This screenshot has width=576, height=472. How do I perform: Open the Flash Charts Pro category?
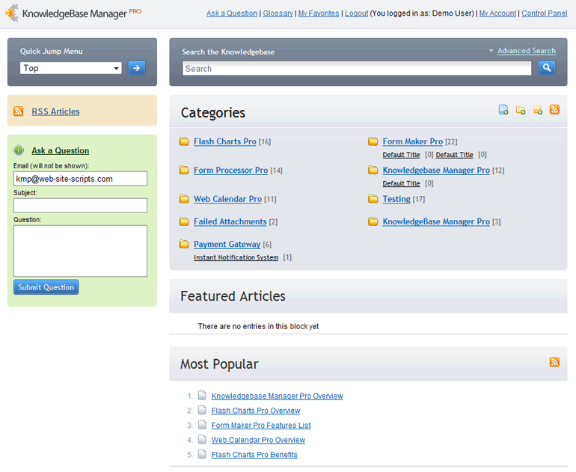(225, 141)
